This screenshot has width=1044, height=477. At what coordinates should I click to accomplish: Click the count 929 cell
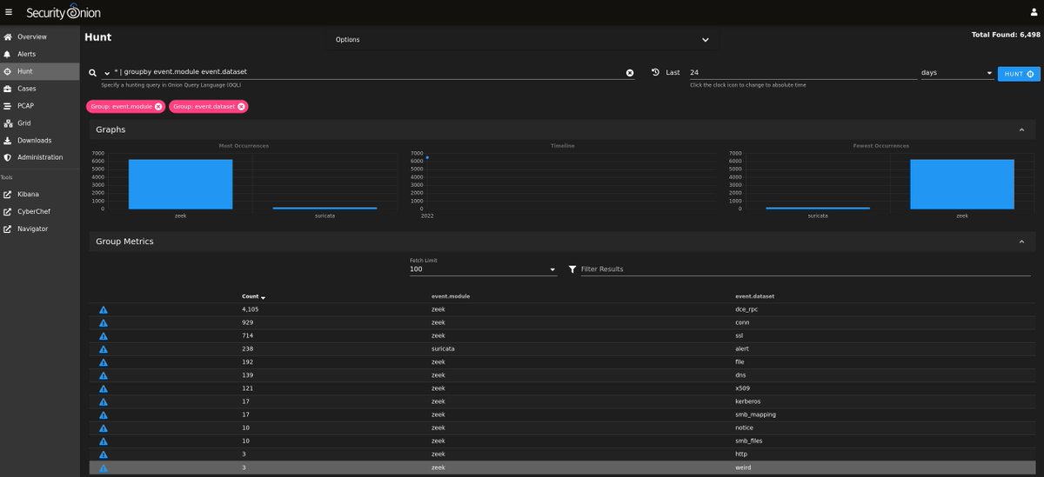coord(247,322)
